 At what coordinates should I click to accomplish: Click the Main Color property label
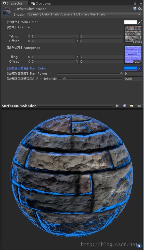(22, 22)
